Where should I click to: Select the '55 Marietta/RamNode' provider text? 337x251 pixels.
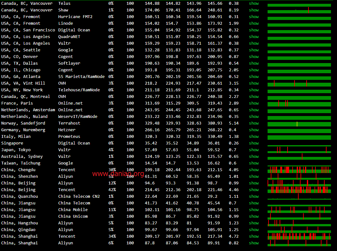81,77
